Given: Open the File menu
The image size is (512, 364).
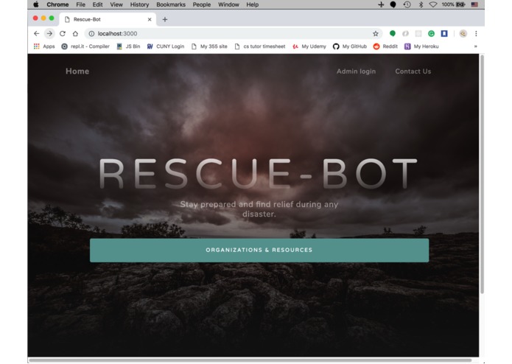Looking at the screenshot, I should coord(80,4).
